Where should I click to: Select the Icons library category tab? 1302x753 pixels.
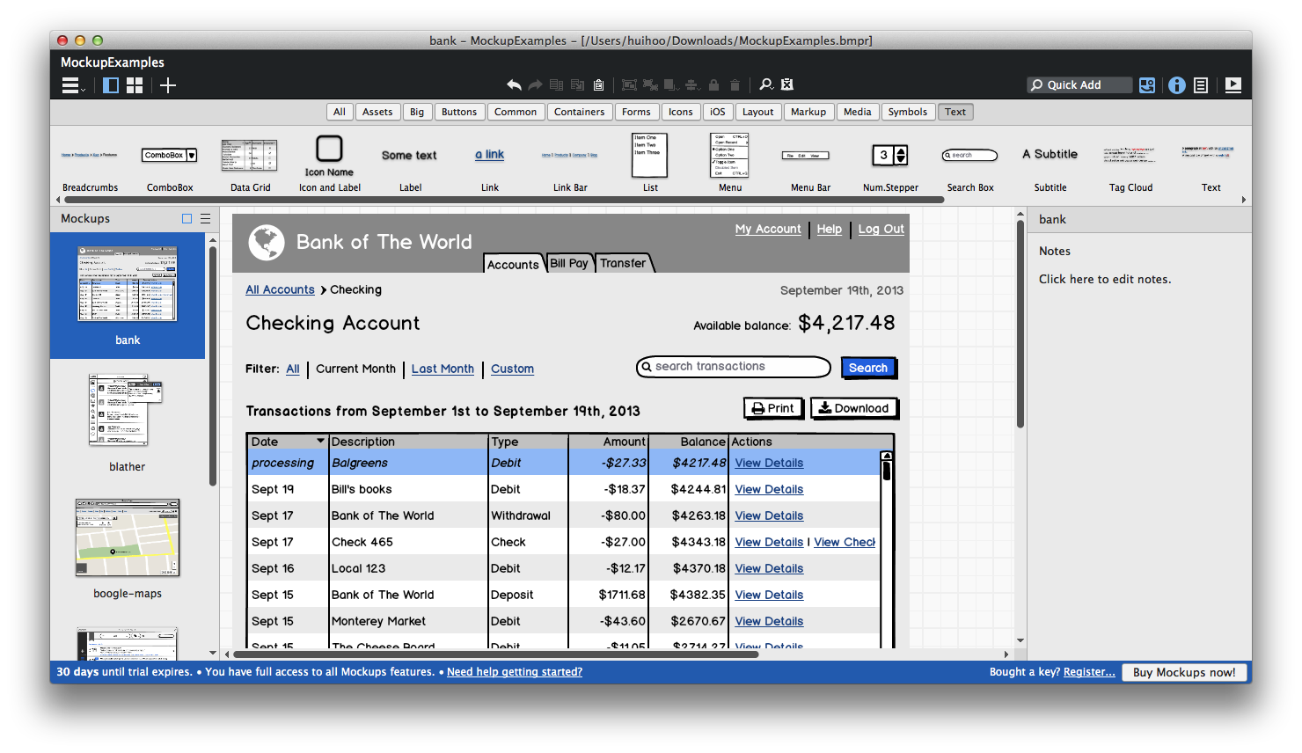[680, 112]
